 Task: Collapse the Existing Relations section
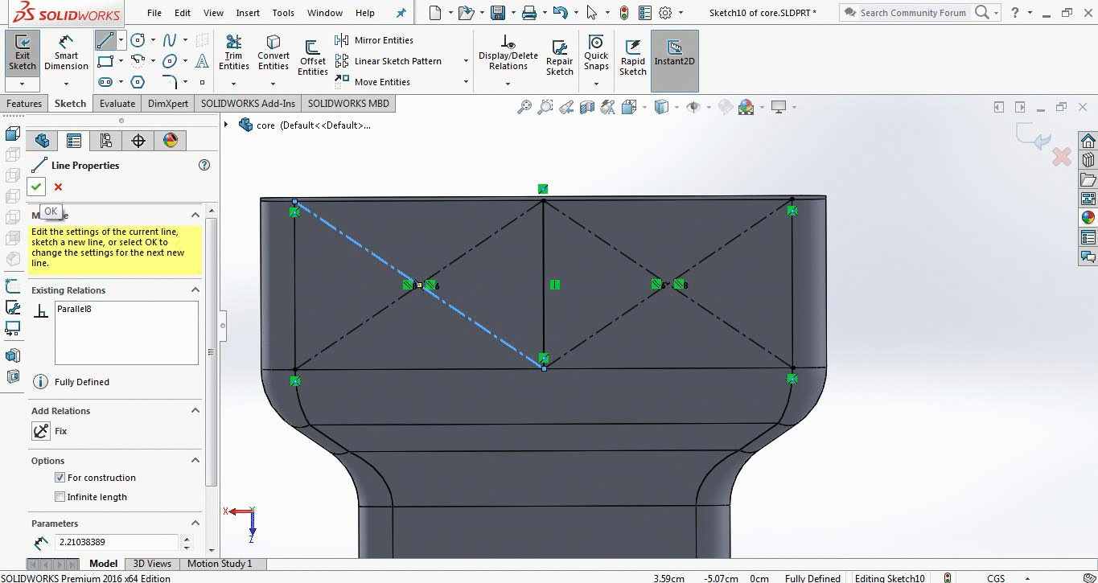pyautogui.click(x=195, y=290)
